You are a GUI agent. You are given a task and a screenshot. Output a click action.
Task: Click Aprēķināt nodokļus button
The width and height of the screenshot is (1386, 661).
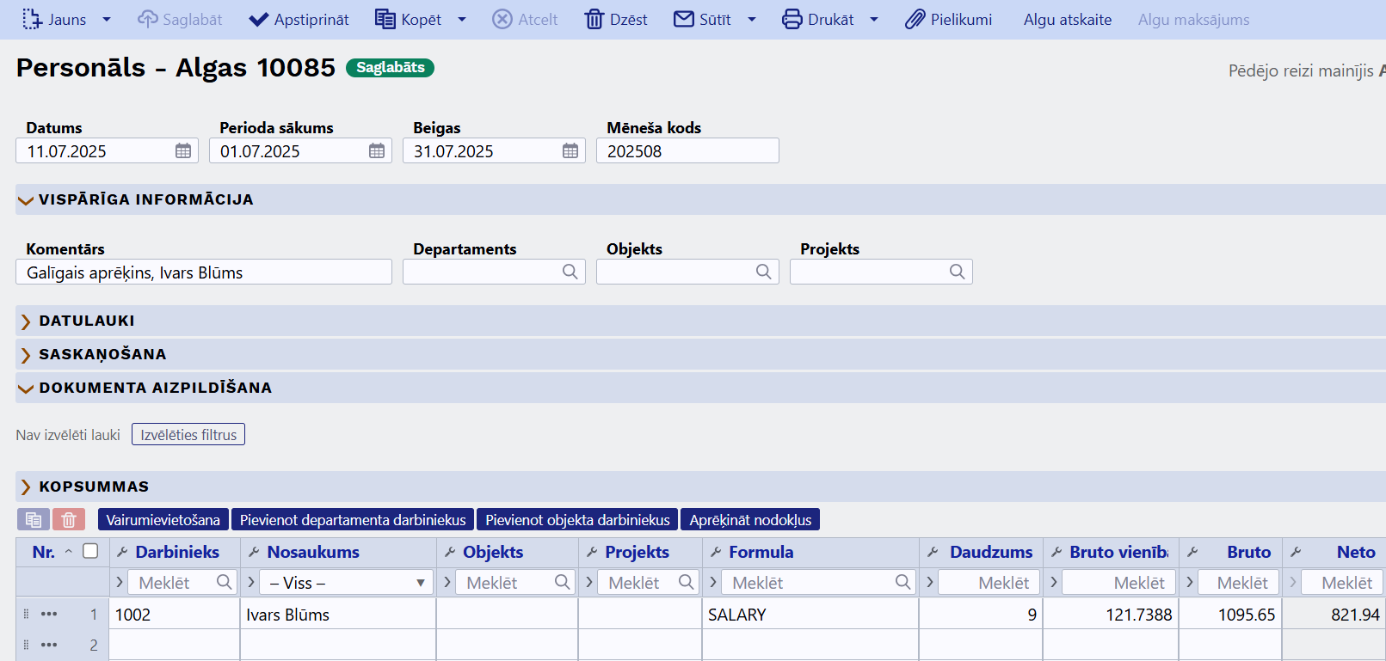[x=750, y=519]
